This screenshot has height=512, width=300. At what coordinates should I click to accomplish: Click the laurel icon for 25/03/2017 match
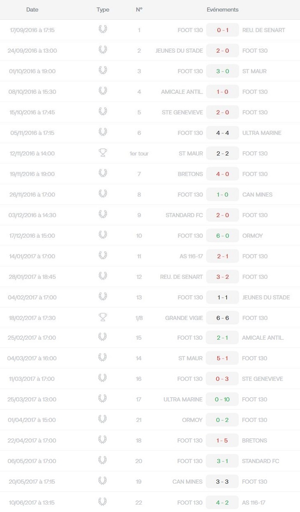[x=102, y=399]
